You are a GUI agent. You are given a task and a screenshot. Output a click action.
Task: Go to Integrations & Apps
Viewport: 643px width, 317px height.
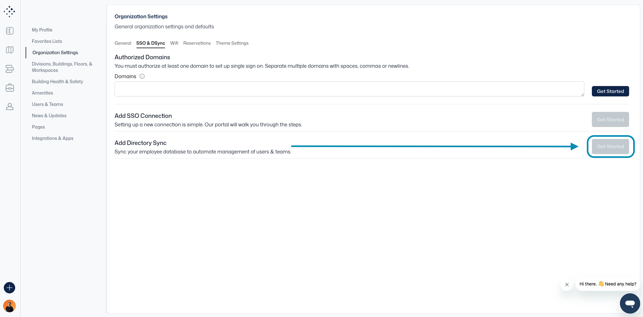click(x=52, y=138)
